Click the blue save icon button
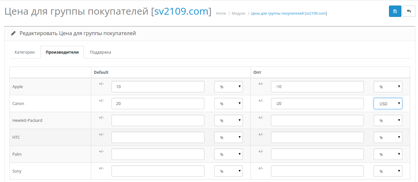Image resolution: width=418 pixels, height=182 pixels. pyautogui.click(x=395, y=11)
